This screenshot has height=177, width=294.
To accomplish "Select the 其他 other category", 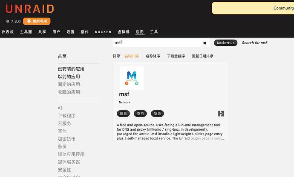I will [62, 131].
